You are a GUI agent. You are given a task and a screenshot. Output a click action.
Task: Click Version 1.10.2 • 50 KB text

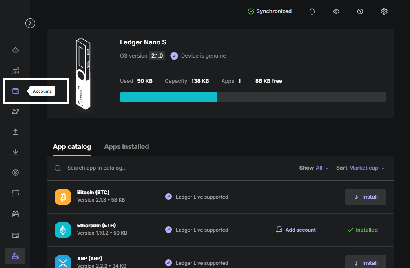(102, 233)
